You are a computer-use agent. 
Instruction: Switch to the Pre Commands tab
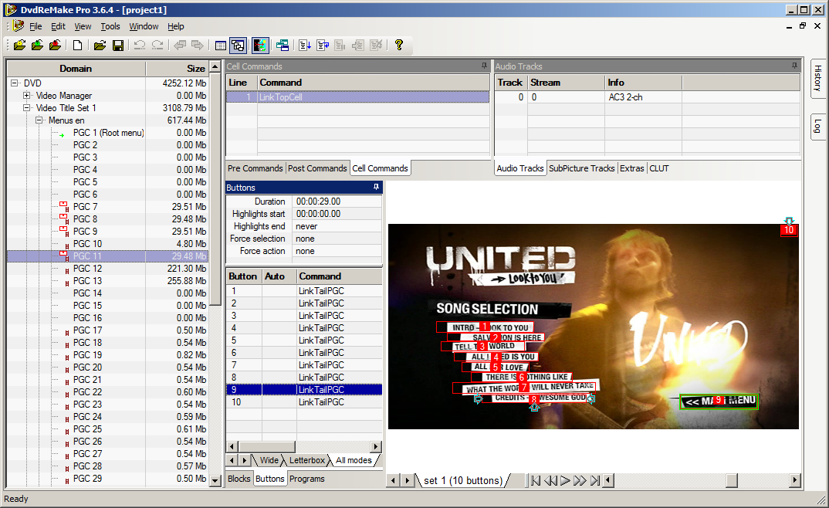click(255, 168)
